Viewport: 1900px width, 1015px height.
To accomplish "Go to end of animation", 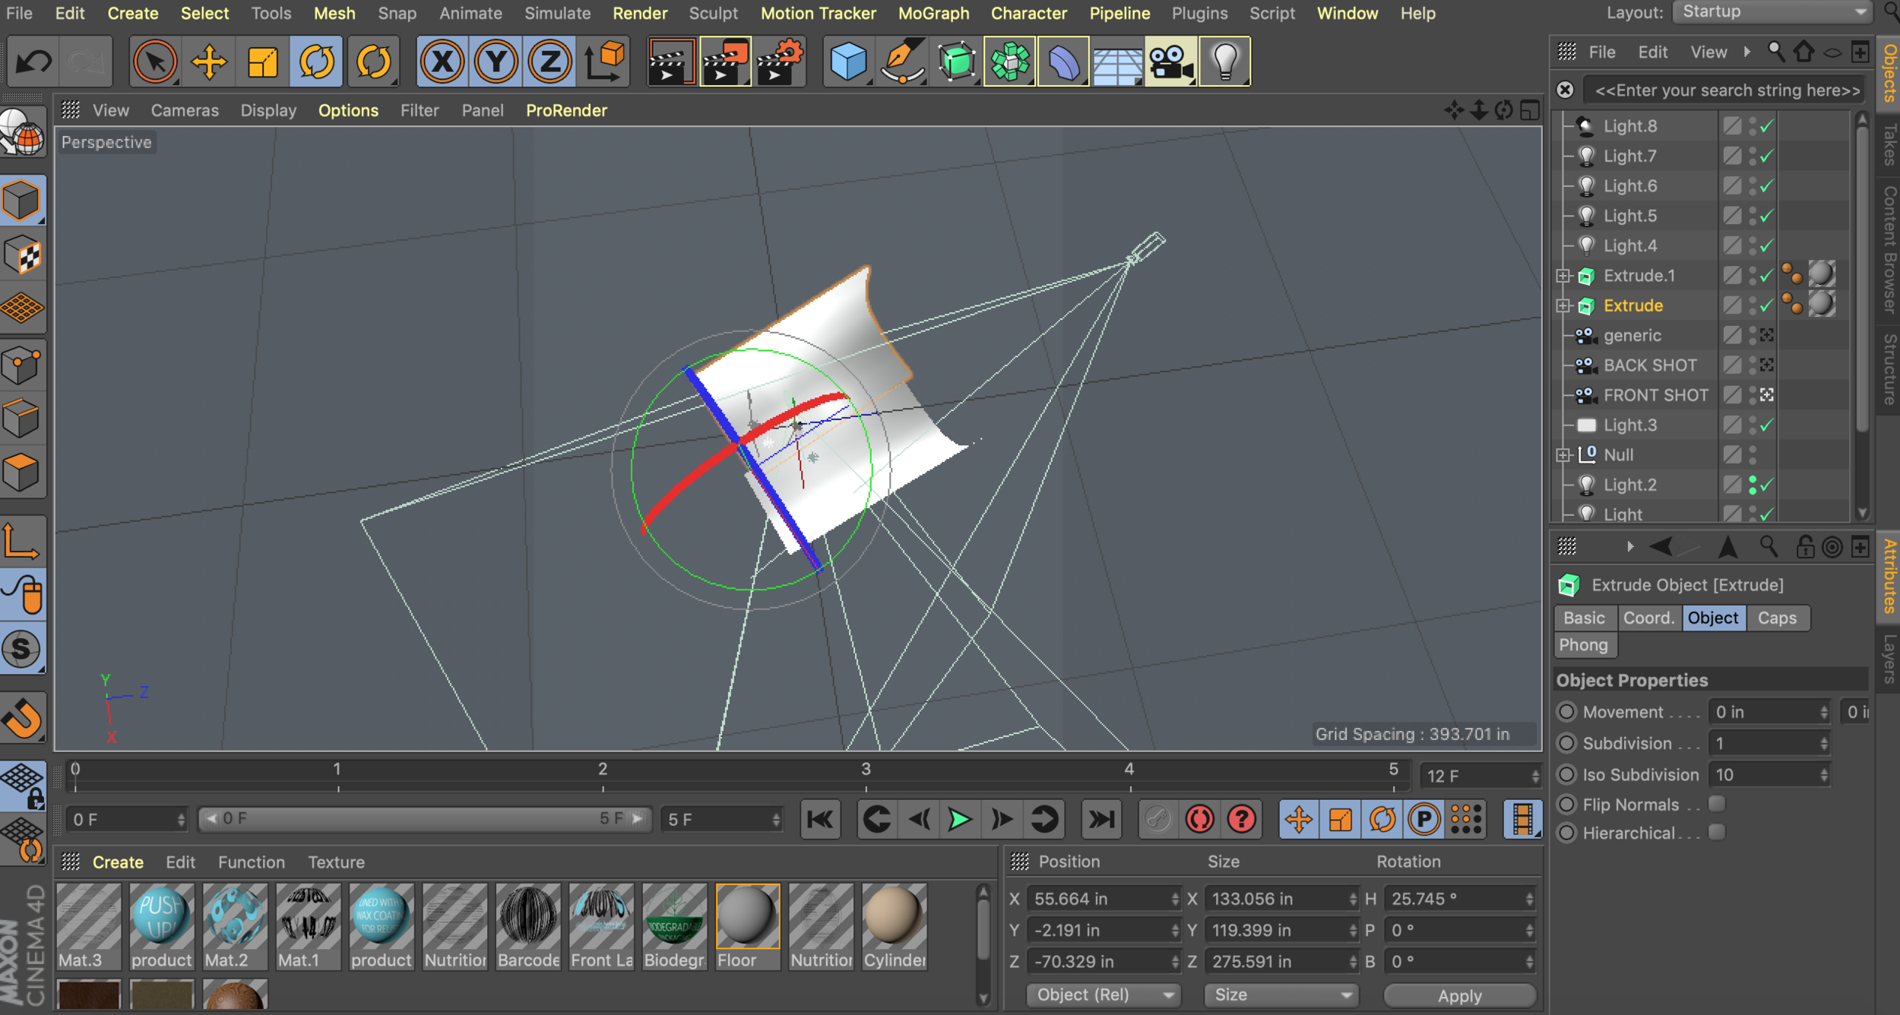I will [1102, 819].
